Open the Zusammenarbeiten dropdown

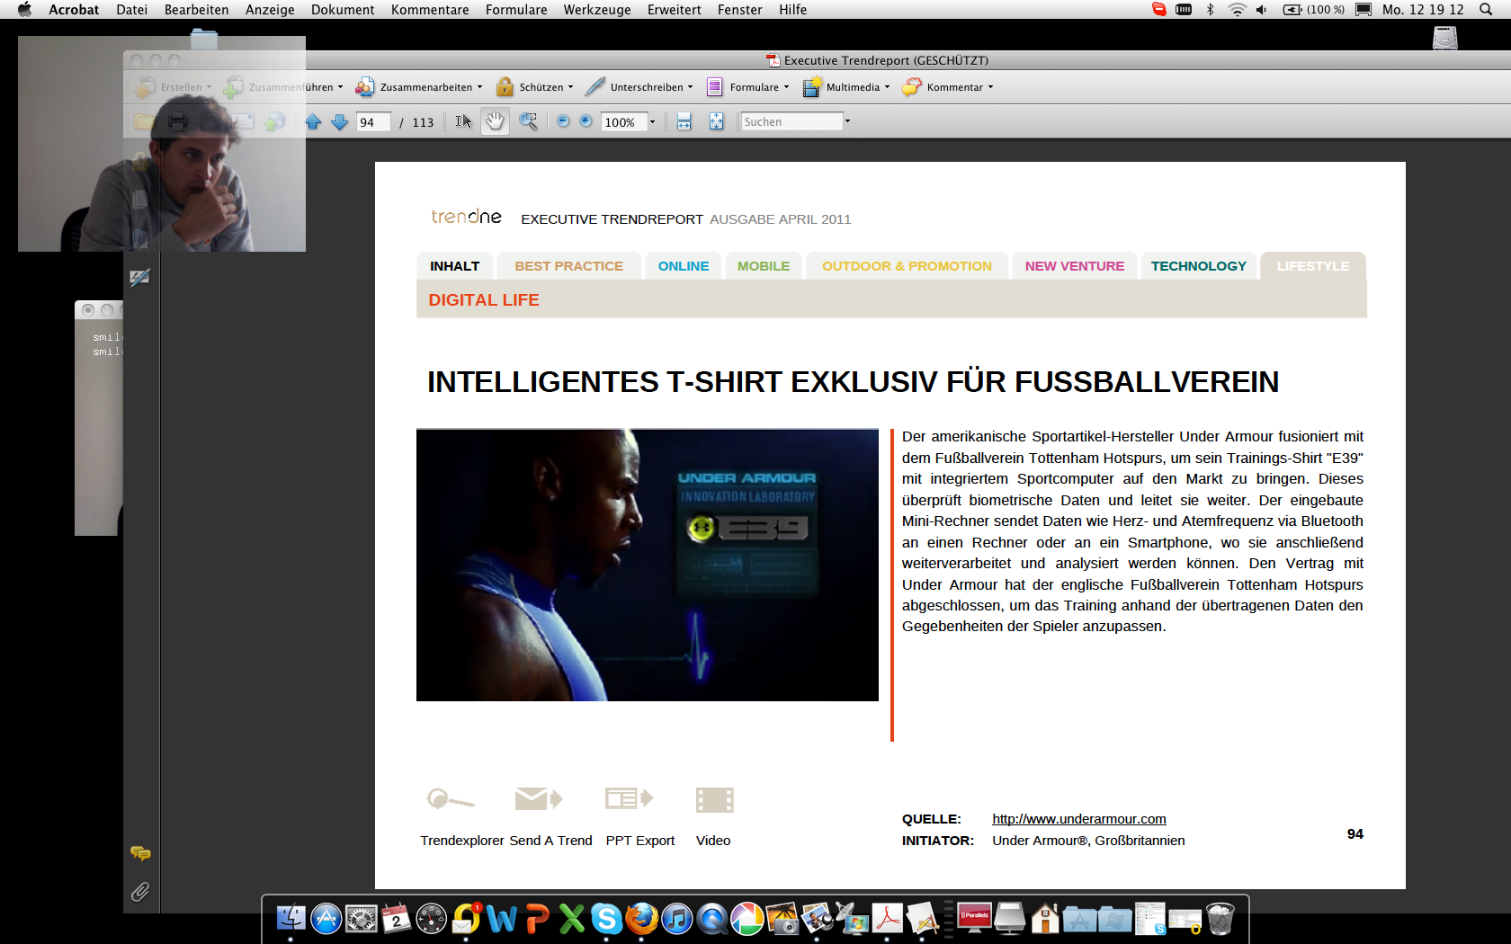pos(419,87)
